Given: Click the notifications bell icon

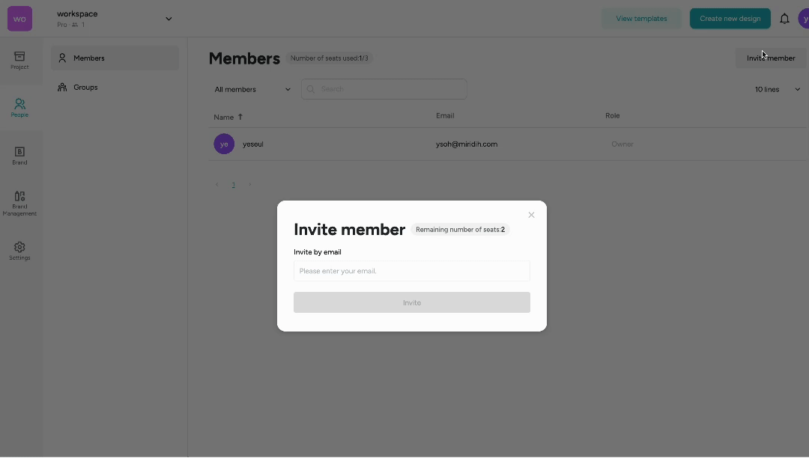Looking at the screenshot, I should click(x=784, y=19).
